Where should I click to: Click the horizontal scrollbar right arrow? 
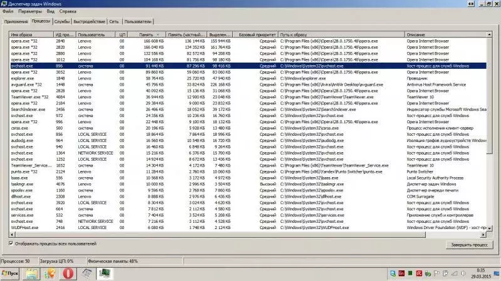tap(483, 235)
